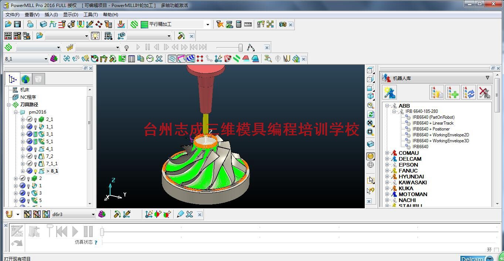Click the 仿真状态 help question mark

tap(96, 243)
